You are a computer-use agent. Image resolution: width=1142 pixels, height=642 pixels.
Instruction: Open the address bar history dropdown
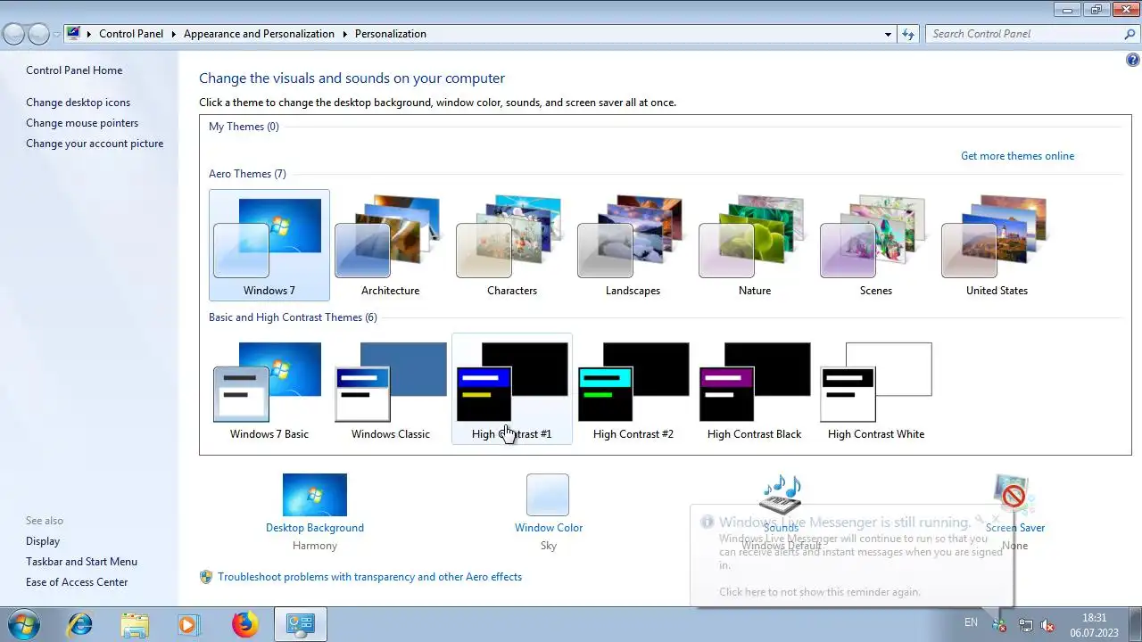[x=888, y=34]
